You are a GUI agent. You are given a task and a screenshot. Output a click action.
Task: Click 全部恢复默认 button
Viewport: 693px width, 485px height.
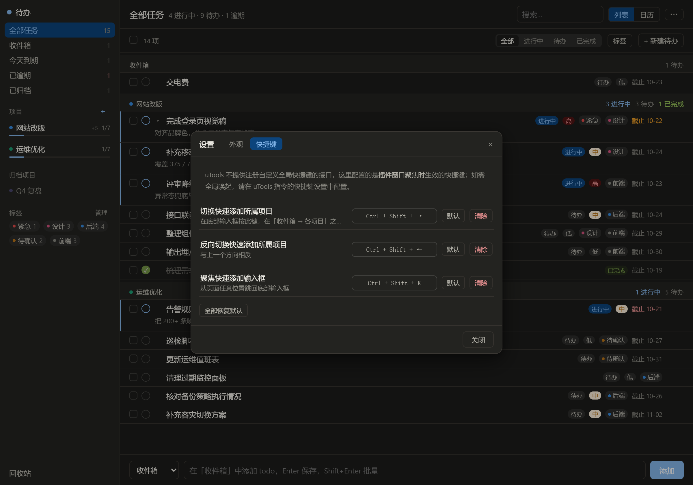pyautogui.click(x=223, y=310)
